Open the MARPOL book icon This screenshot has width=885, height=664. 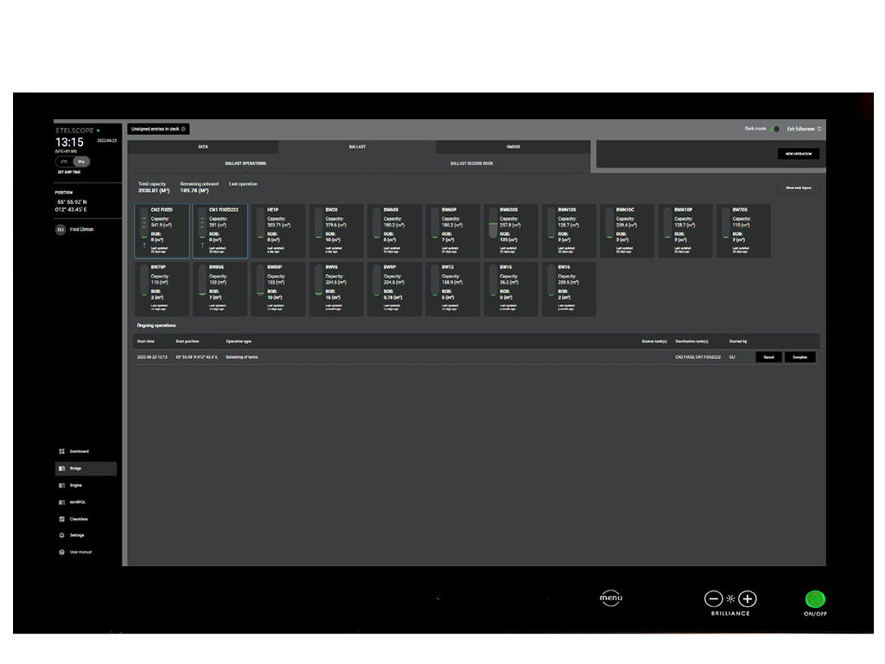tap(61, 502)
